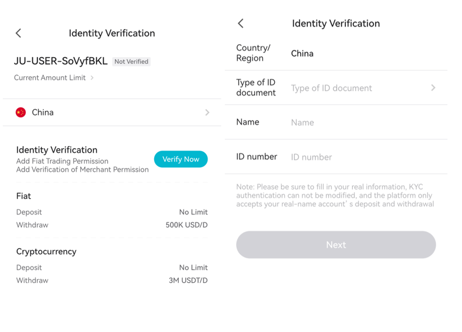Click the China flag icon
This screenshot has height=332, width=462.
tap(21, 113)
